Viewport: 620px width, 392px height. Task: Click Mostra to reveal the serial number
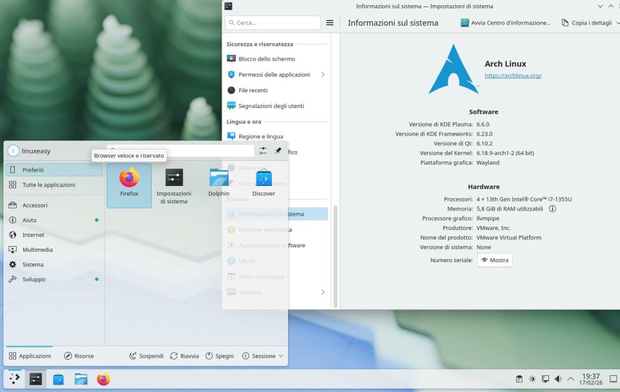[x=495, y=260]
